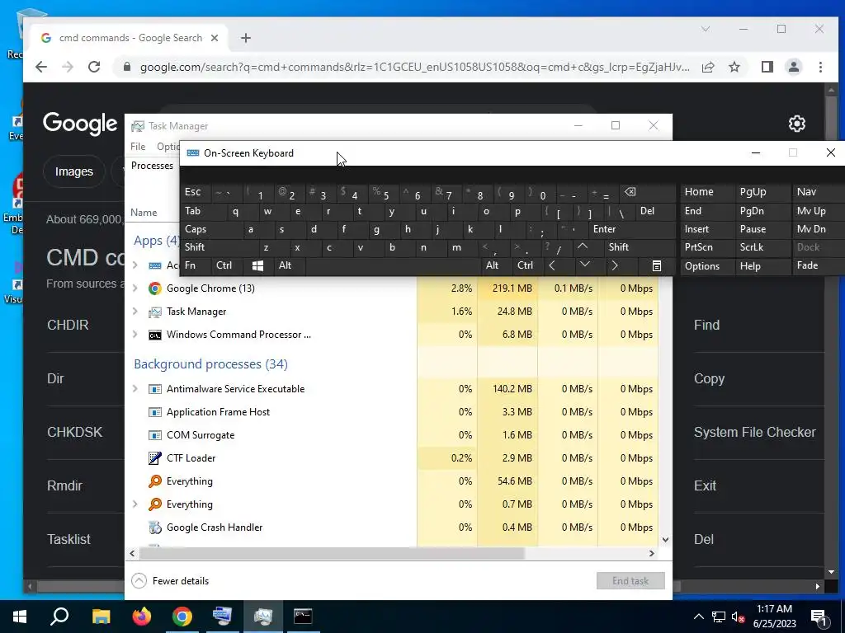
Task: Go back in Chrome
Action: [41, 67]
